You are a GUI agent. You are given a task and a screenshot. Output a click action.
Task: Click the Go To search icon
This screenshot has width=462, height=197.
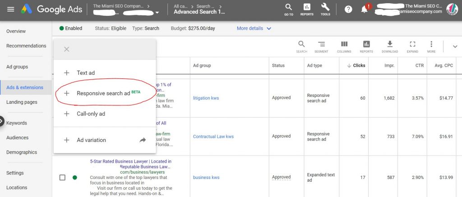click(x=289, y=9)
